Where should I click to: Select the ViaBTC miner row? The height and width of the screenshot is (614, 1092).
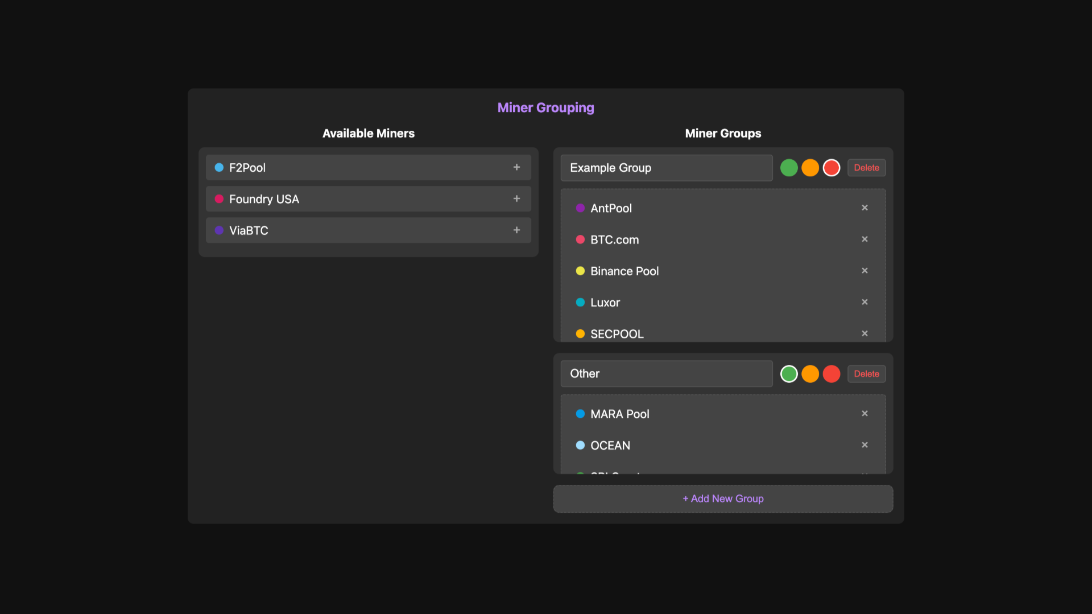tap(369, 230)
